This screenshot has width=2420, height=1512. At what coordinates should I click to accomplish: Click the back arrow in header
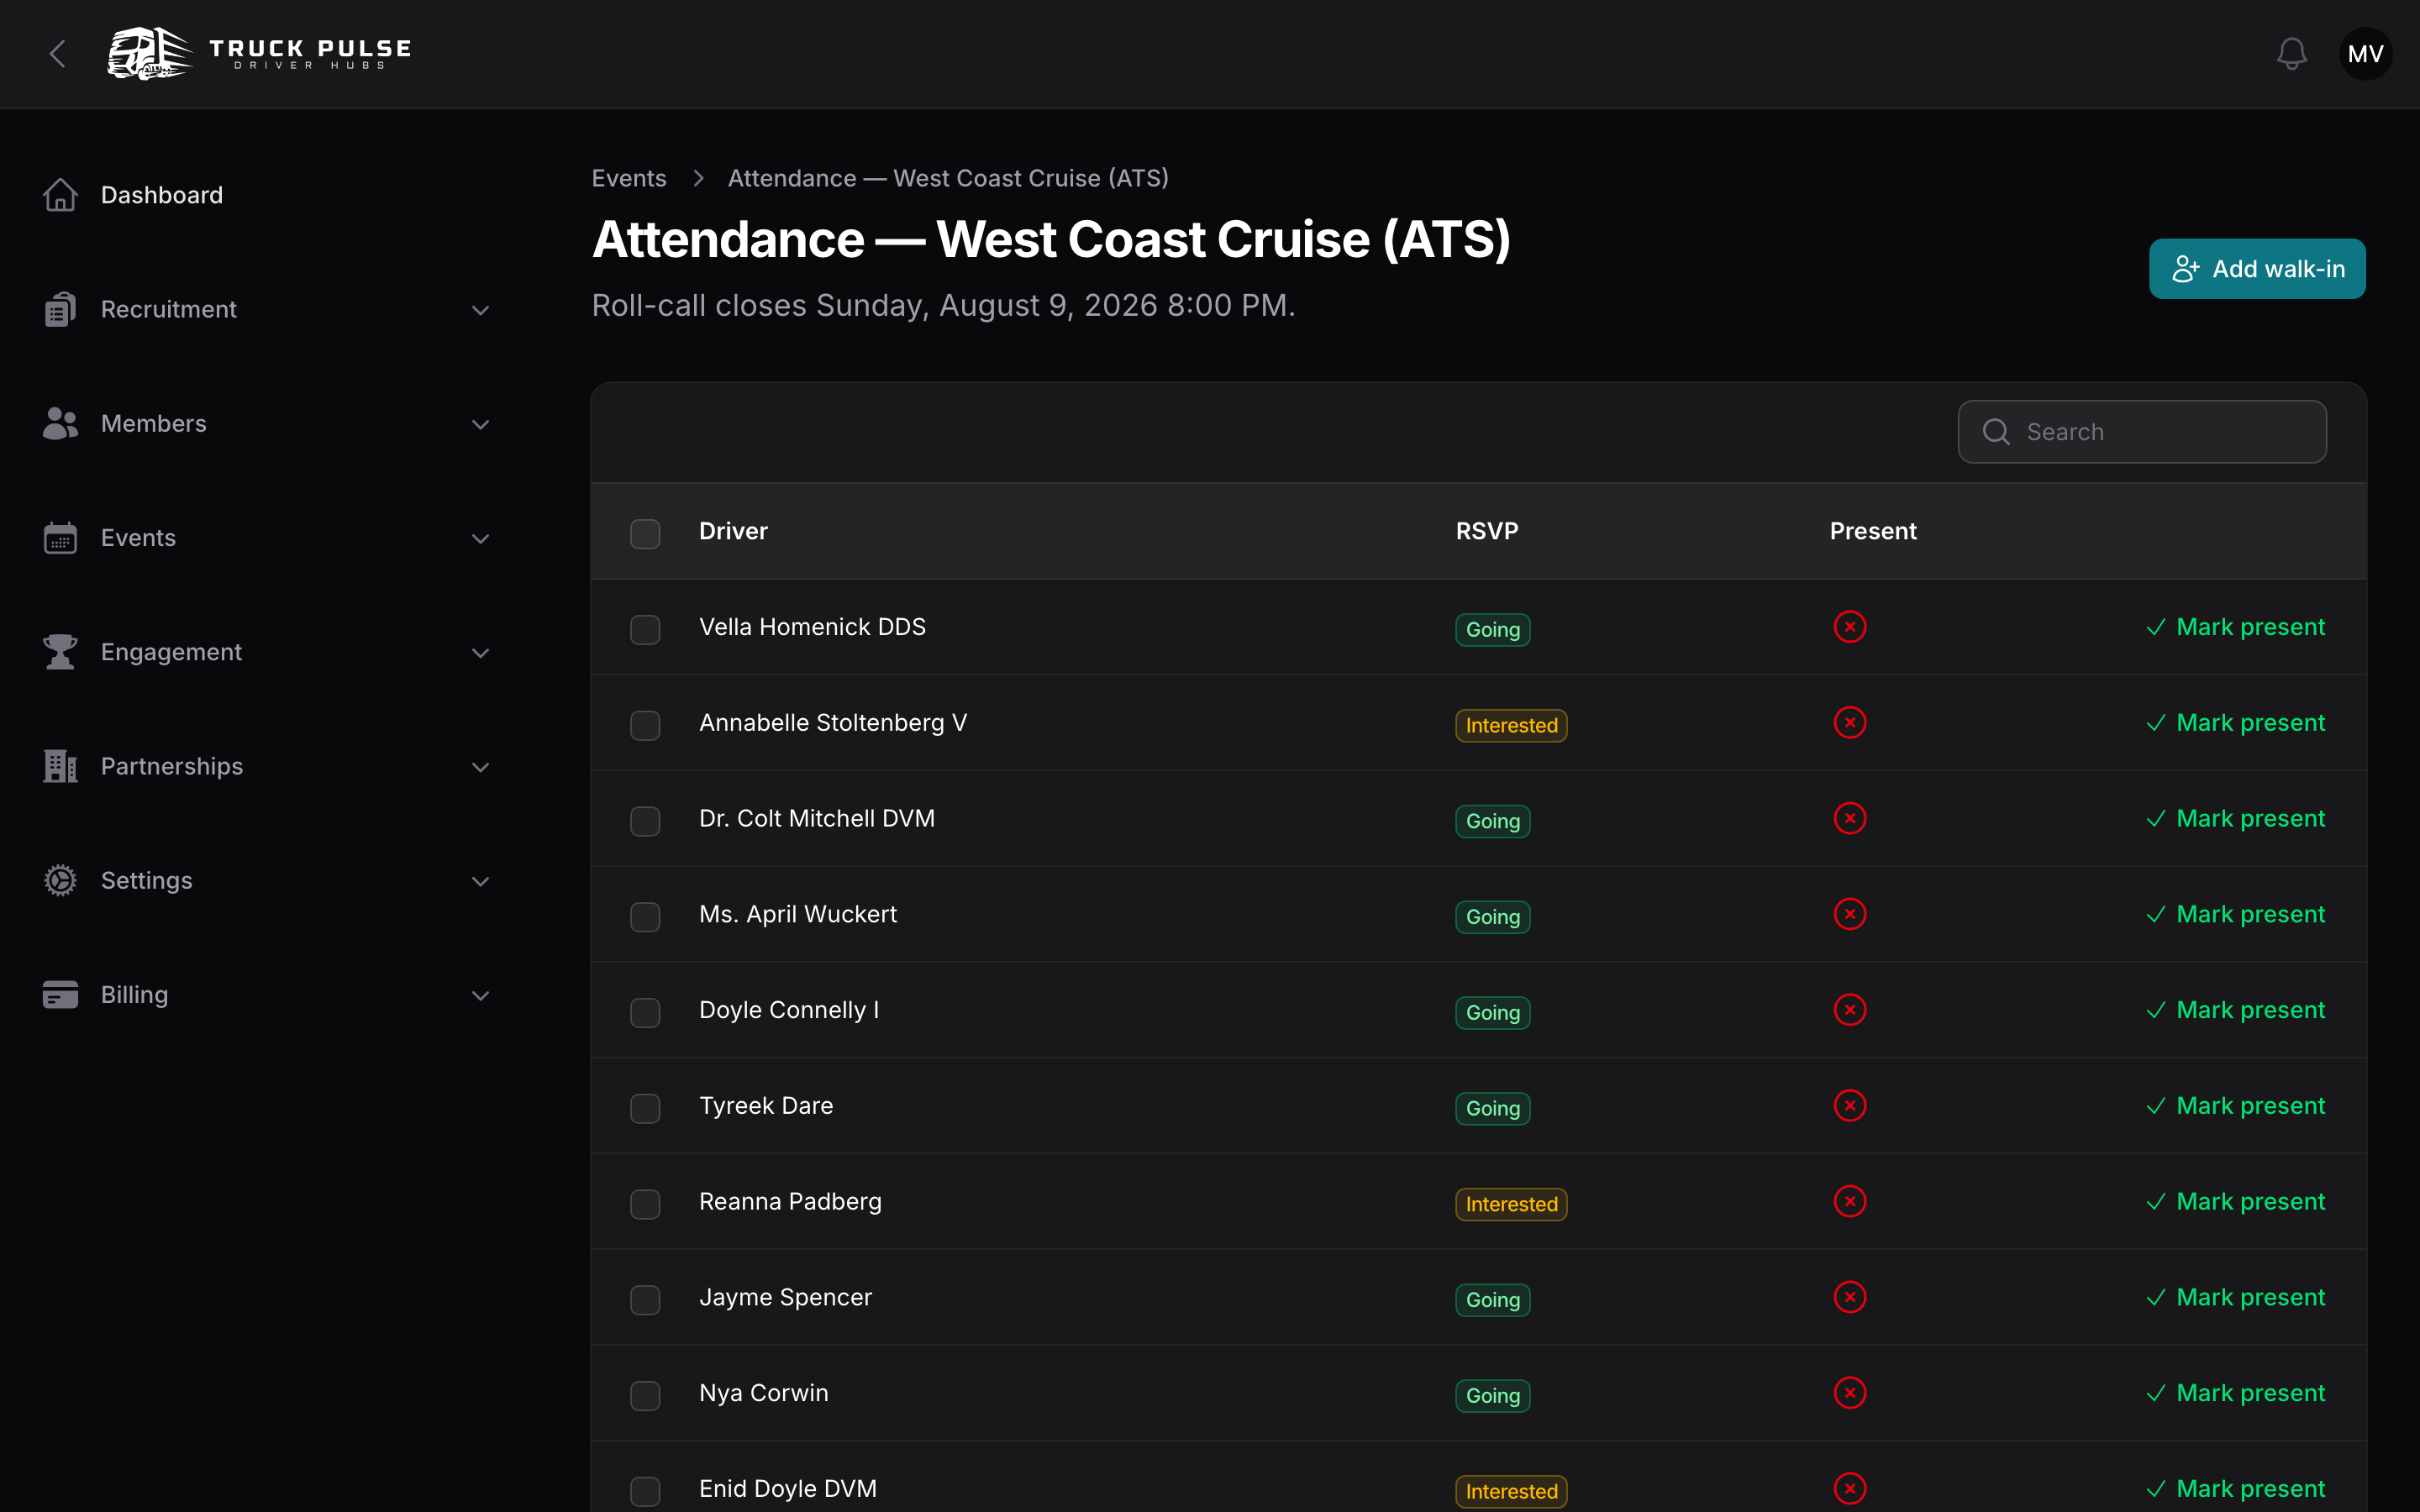pos(58,54)
